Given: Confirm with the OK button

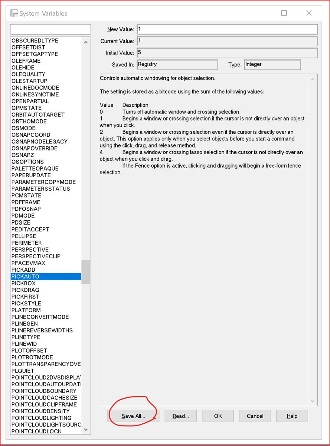Looking at the screenshot, I should point(218,416).
